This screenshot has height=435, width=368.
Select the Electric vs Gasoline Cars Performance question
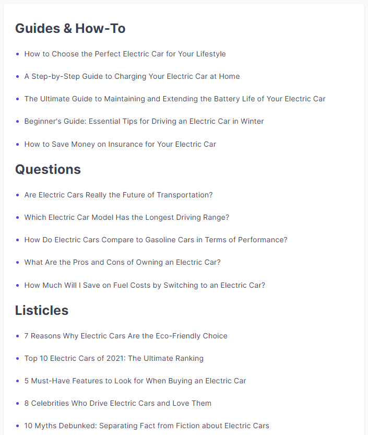156,240
